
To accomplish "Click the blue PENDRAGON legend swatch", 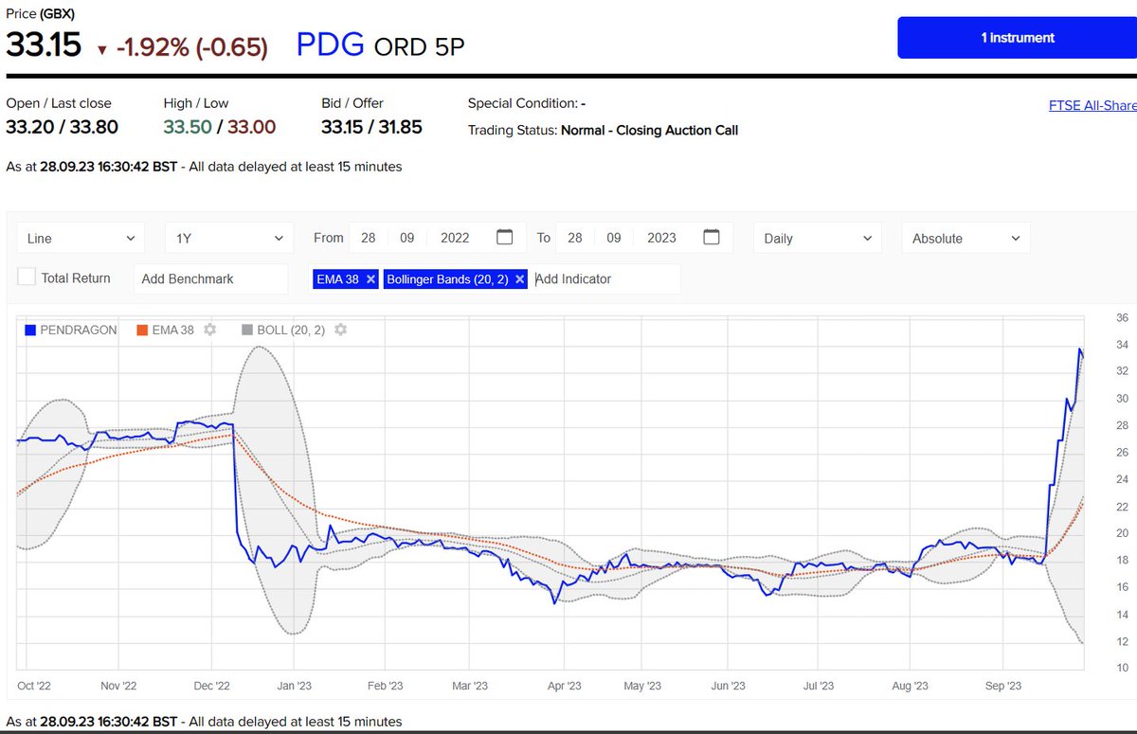I will coord(30,331).
